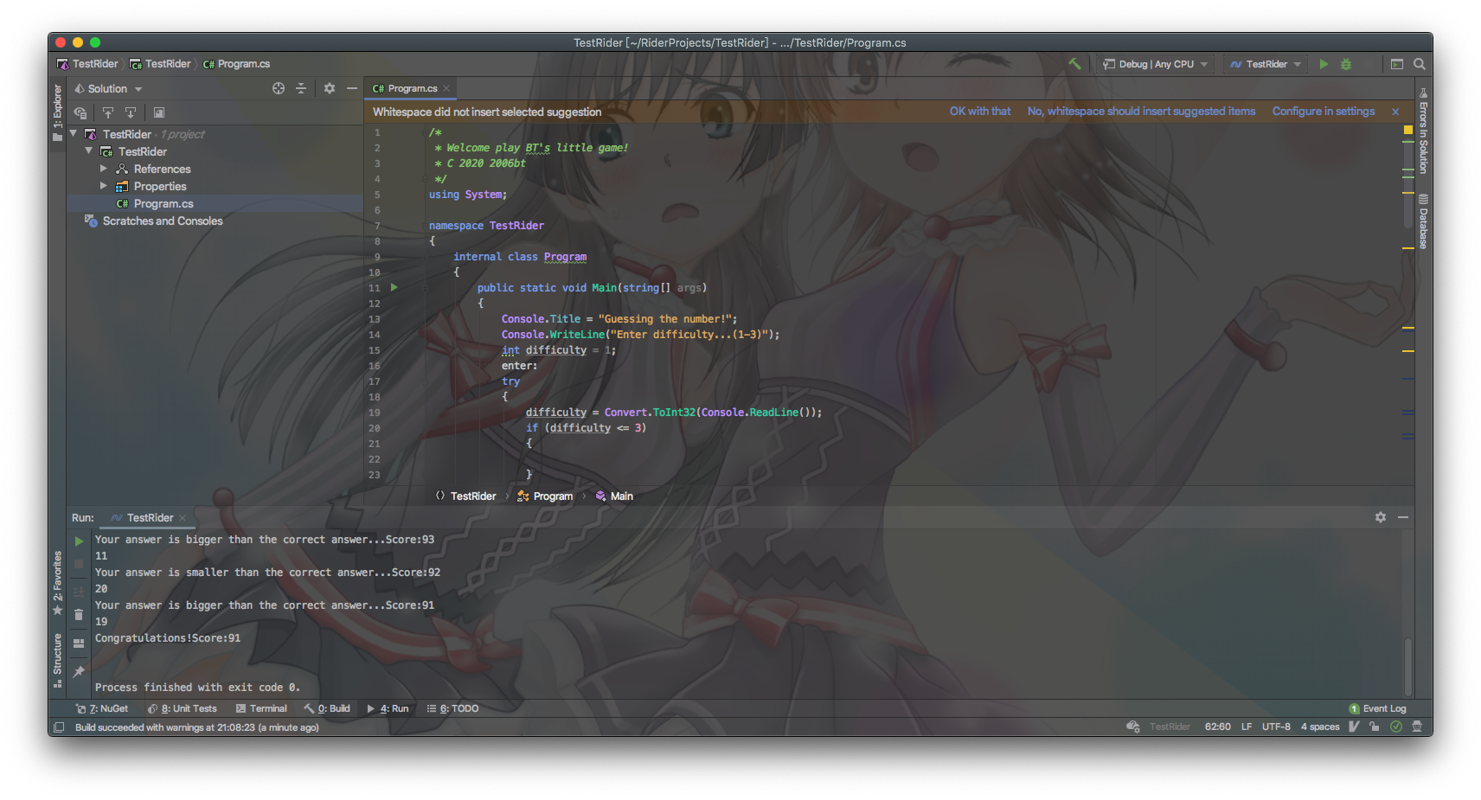Start debugging with the green bug icon
The image size is (1481, 800).
click(x=1346, y=64)
